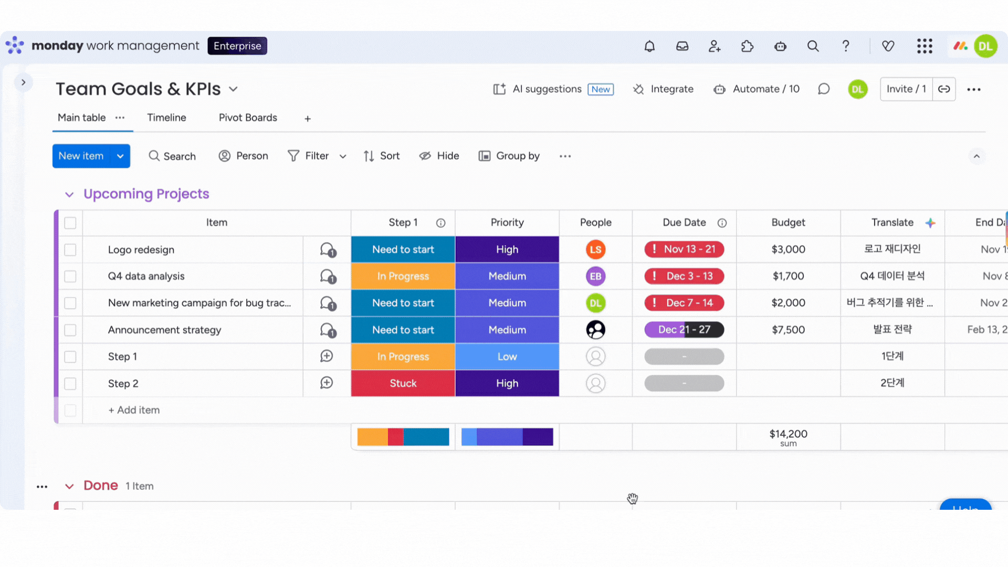
Task: Open the nine-dot products switcher
Action: click(x=925, y=46)
